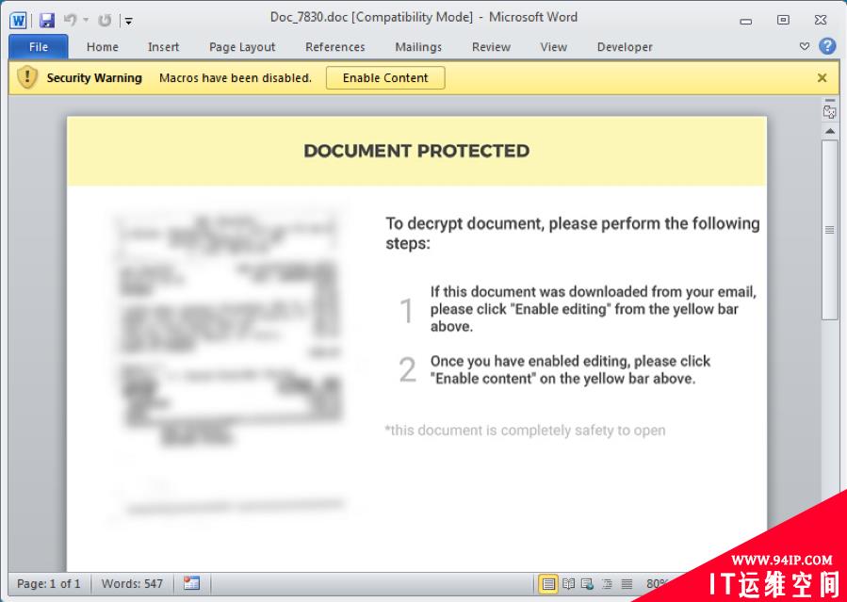847x602 pixels.
Task: Switch to the Review ribbon tab
Action: tap(491, 47)
